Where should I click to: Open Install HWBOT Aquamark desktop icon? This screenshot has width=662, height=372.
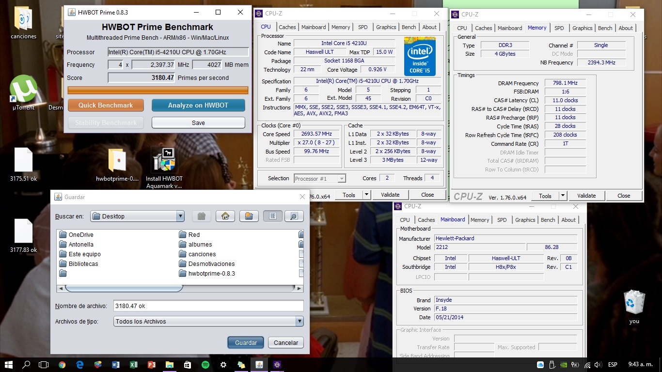click(164, 168)
